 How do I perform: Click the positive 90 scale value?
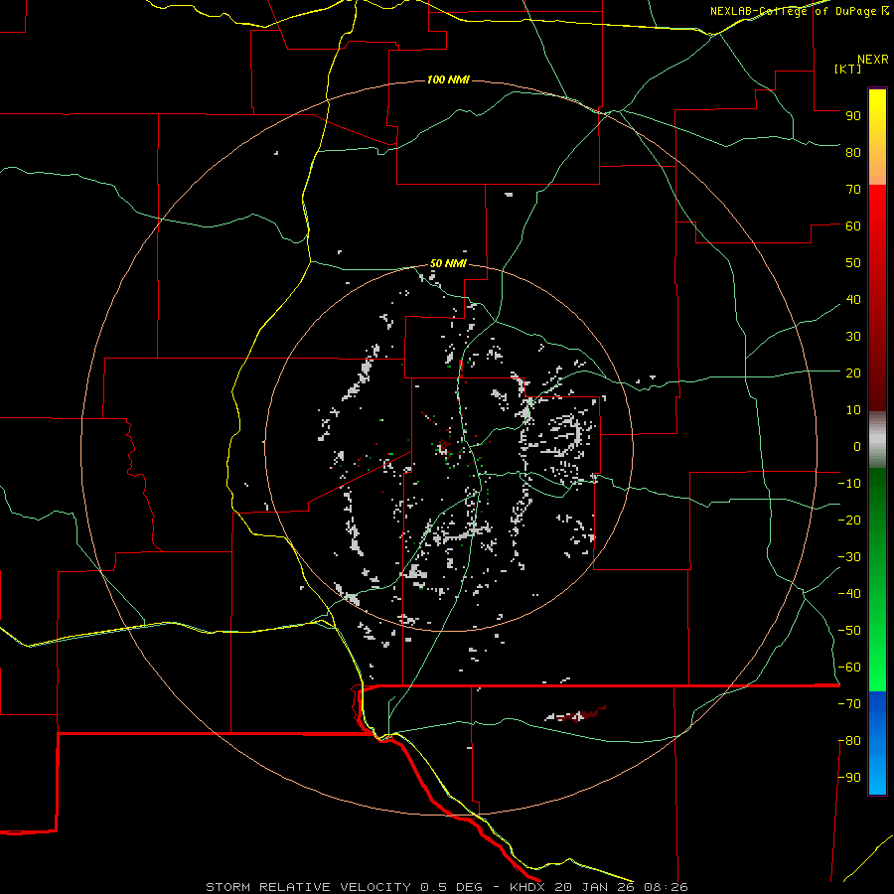coord(853,116)
